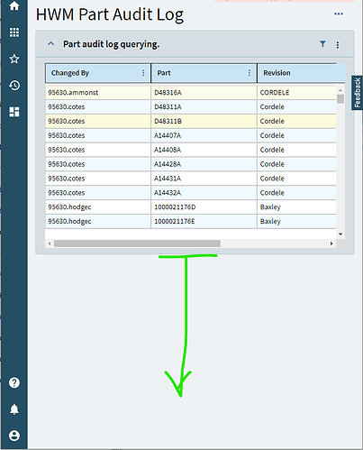Viewport: 363px width, 450px height.
Task: Open Part column options menu
Action: click(250, 73)
